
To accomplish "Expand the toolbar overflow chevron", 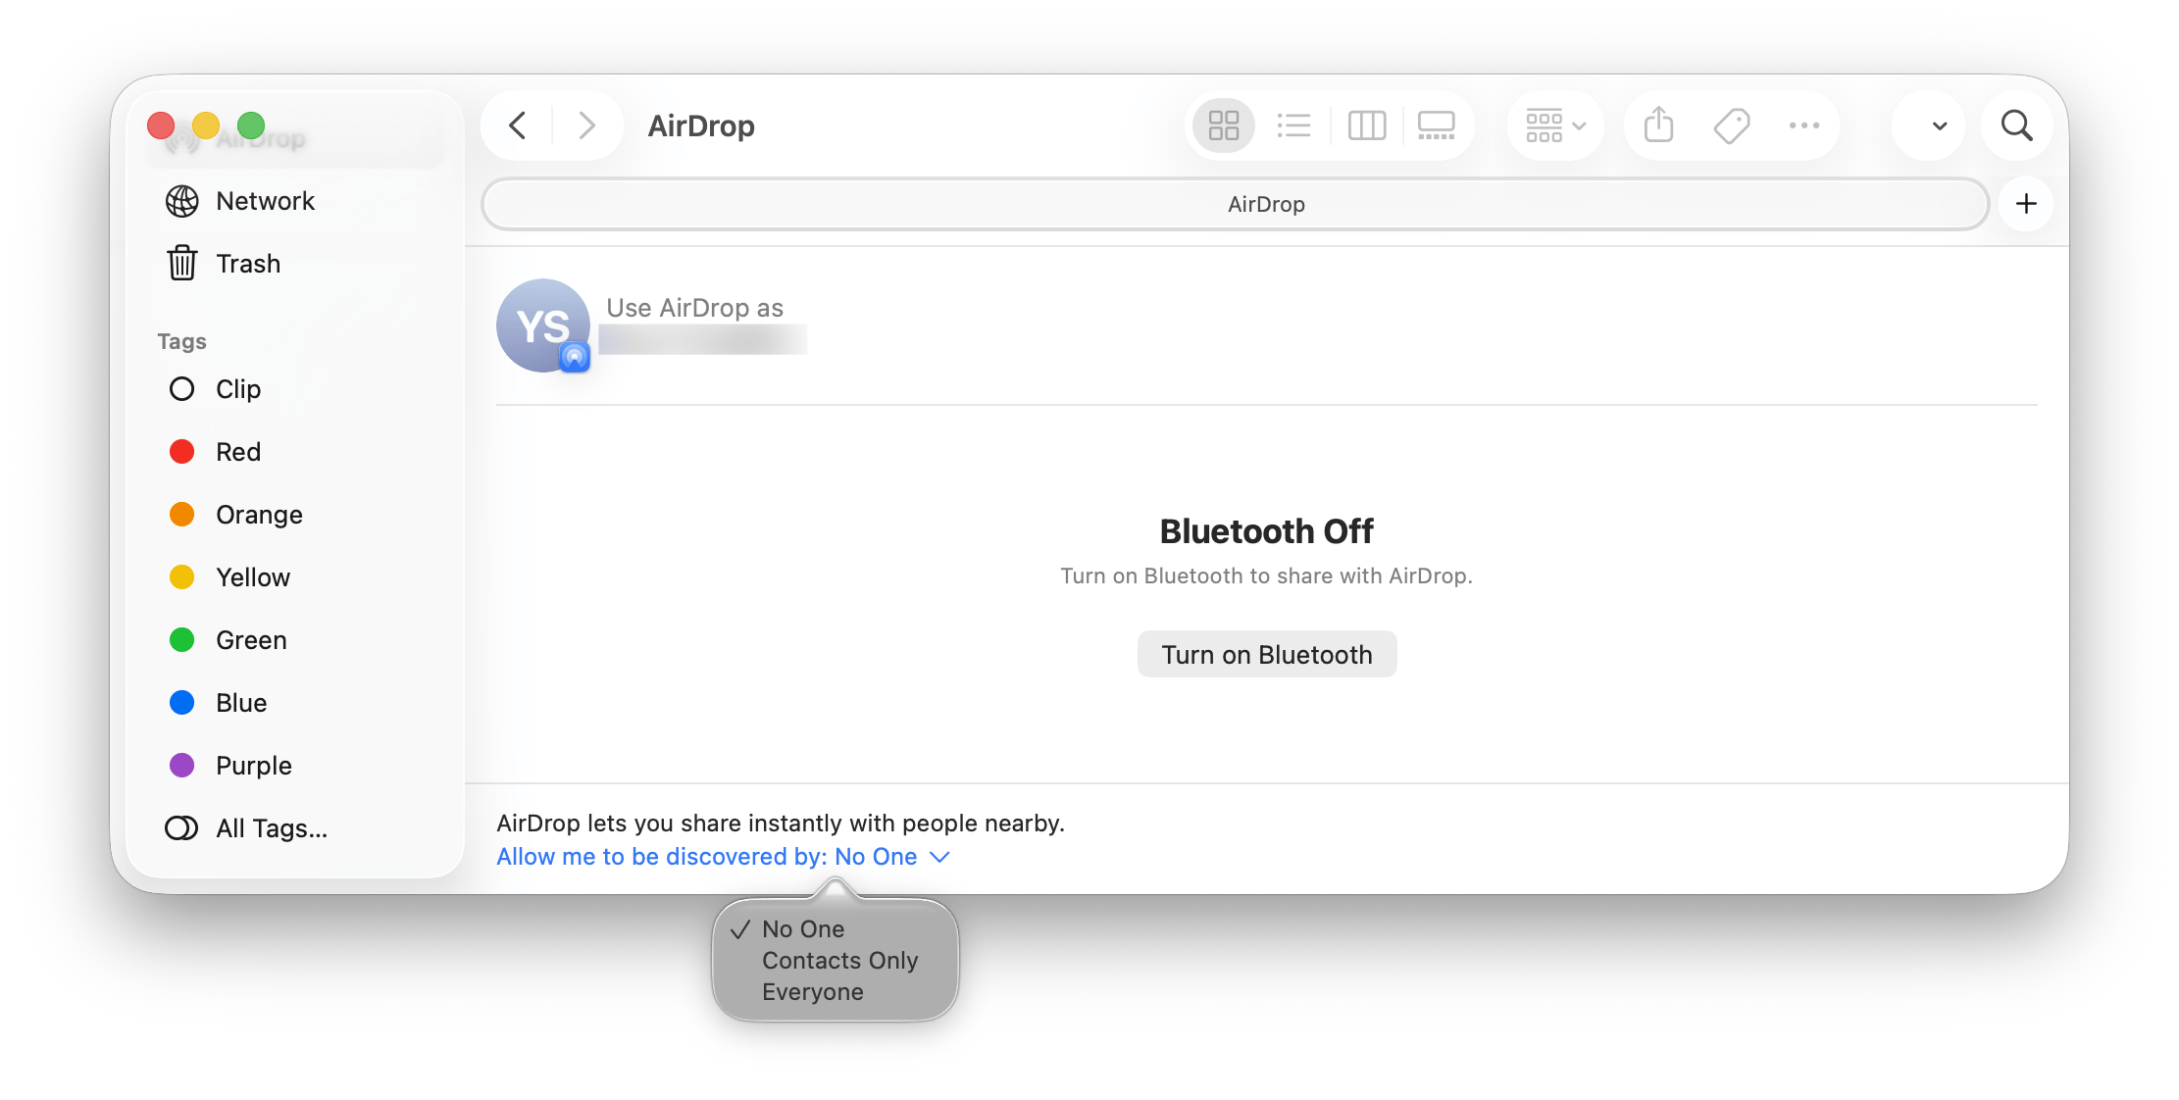I will click(x=1939, y=125).
